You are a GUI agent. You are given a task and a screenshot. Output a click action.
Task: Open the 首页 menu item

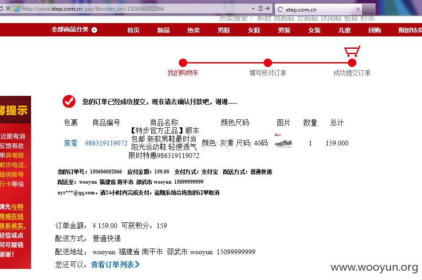pos(133,30)
